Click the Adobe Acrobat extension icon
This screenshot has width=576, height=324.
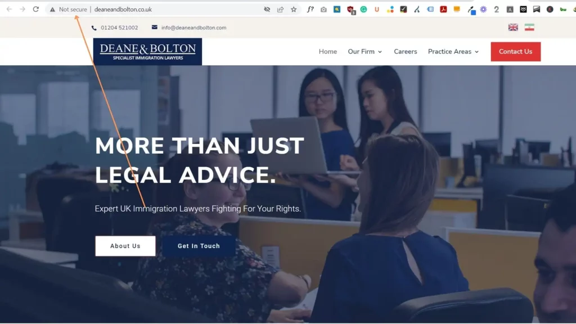(443, 10)
